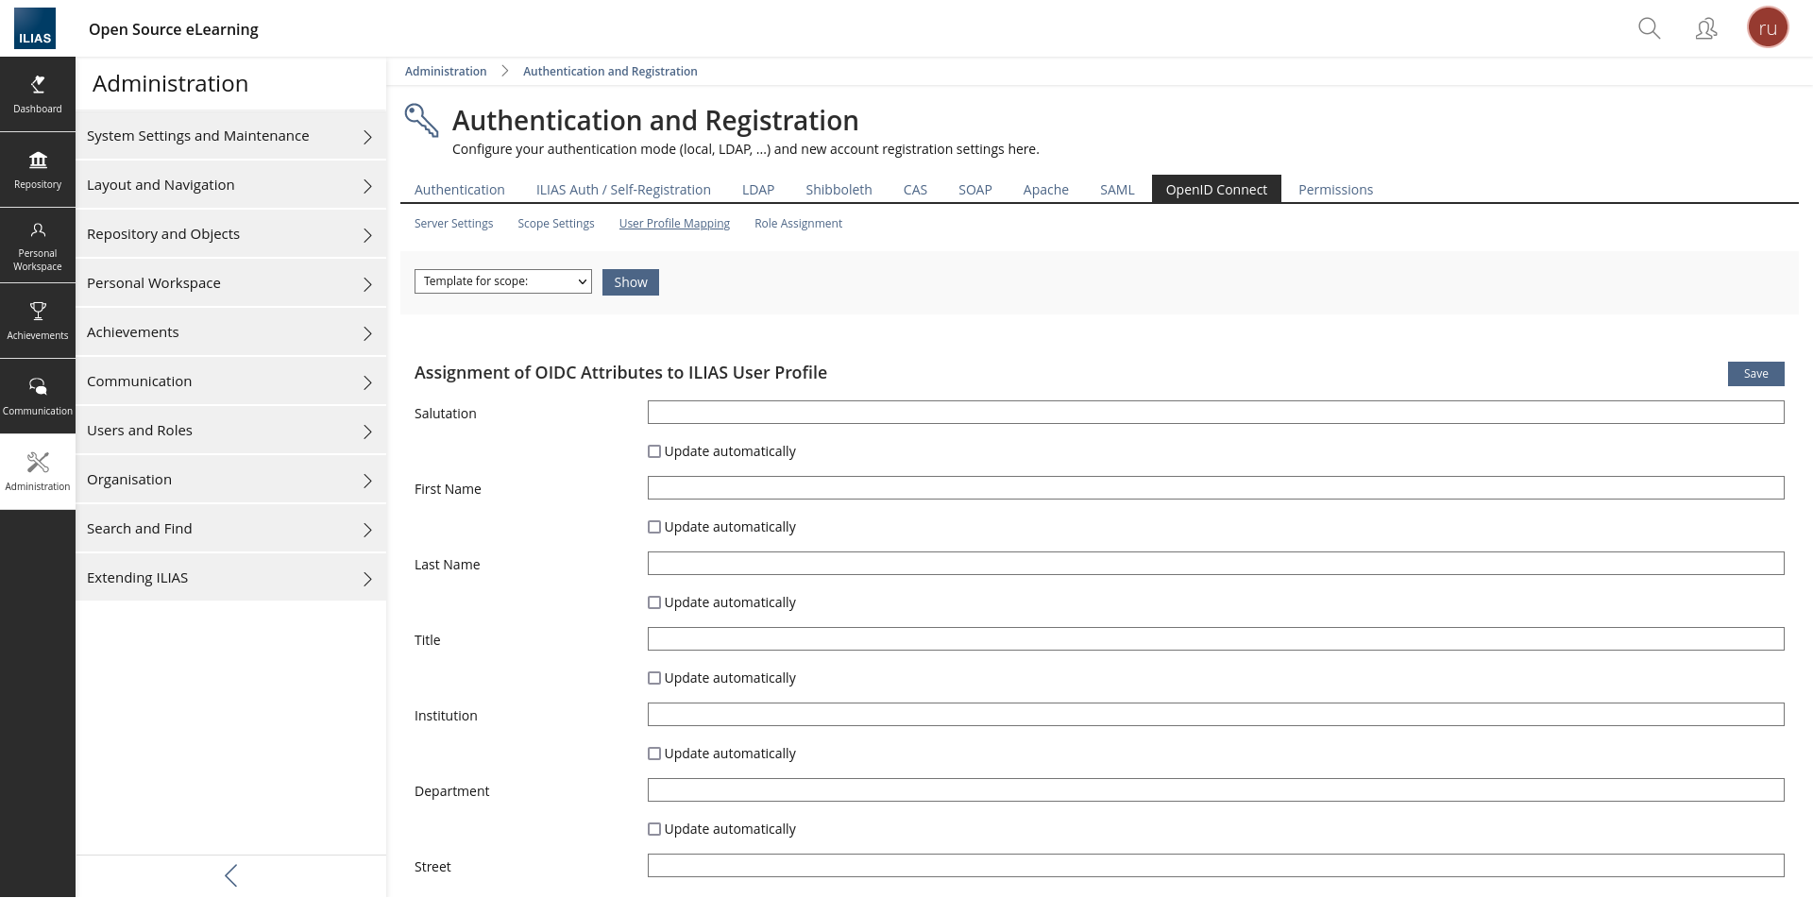The image size is (1813, 898).
Task: Click into the Last Name input field
Action: point(1215,564)
